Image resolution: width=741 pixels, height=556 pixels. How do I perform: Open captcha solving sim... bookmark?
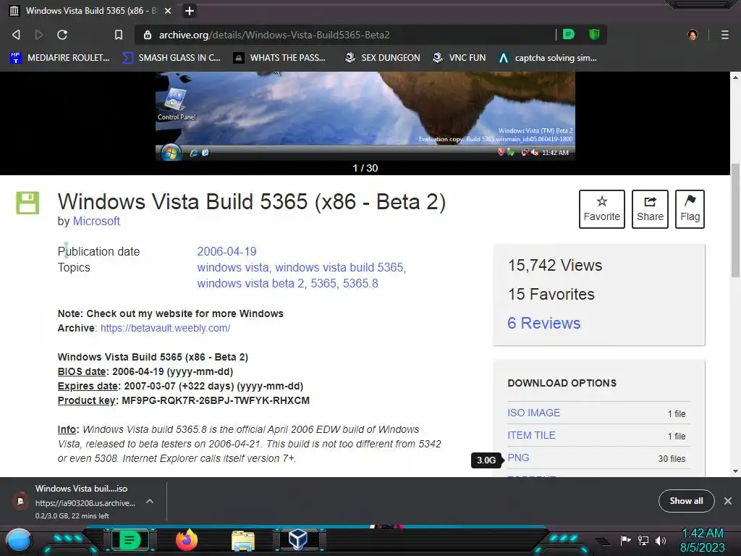[x=548, y=58]
